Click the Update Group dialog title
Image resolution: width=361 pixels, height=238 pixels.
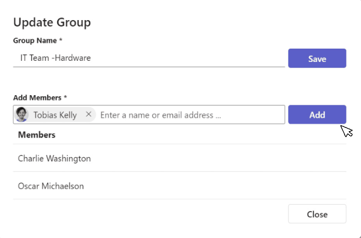tap(52, 22)
